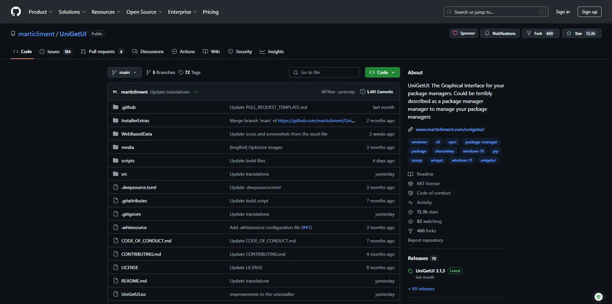Viewport: 612px width, 304px height.
Task: Open the green Code dropdown button
Action: click(382, 72)
